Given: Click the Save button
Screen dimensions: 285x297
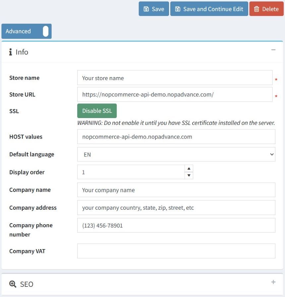Looking at the screenshot, I should 154,9.
